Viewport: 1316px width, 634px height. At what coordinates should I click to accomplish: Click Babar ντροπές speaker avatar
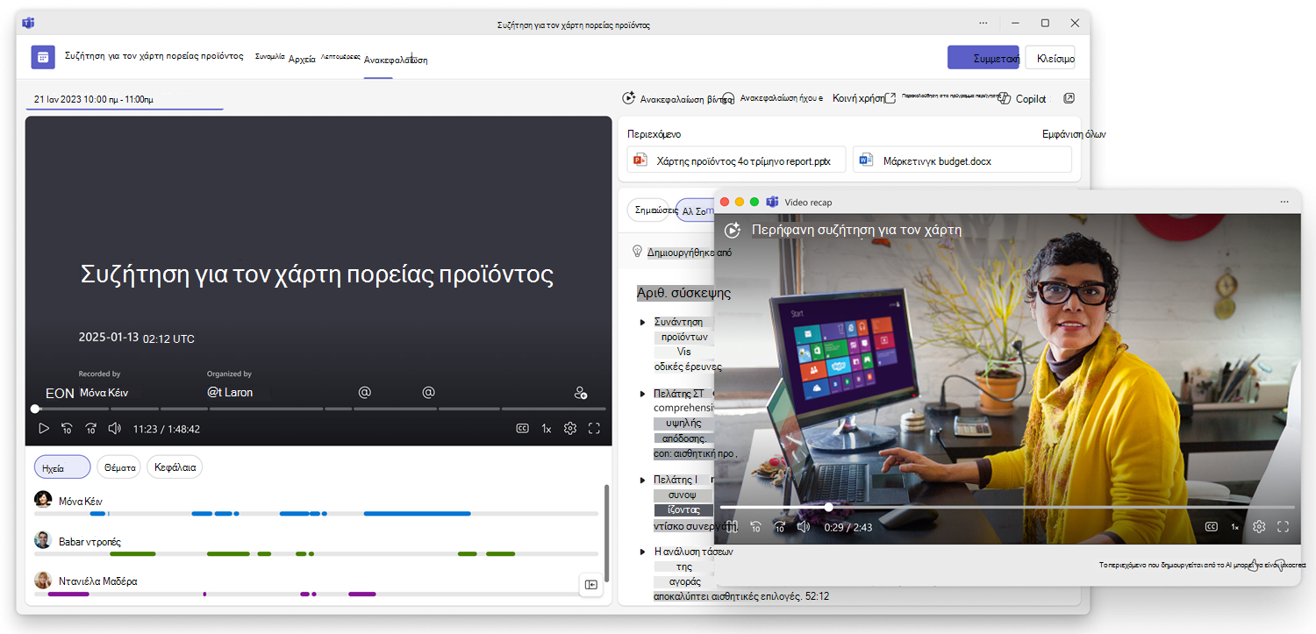pyautogui.click(x=43, y=540)
